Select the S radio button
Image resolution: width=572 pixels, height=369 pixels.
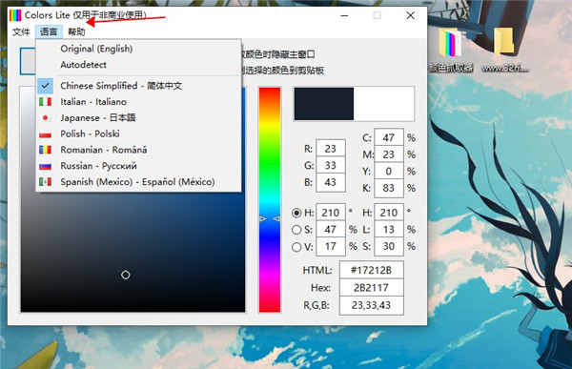[x=296, y=230]
